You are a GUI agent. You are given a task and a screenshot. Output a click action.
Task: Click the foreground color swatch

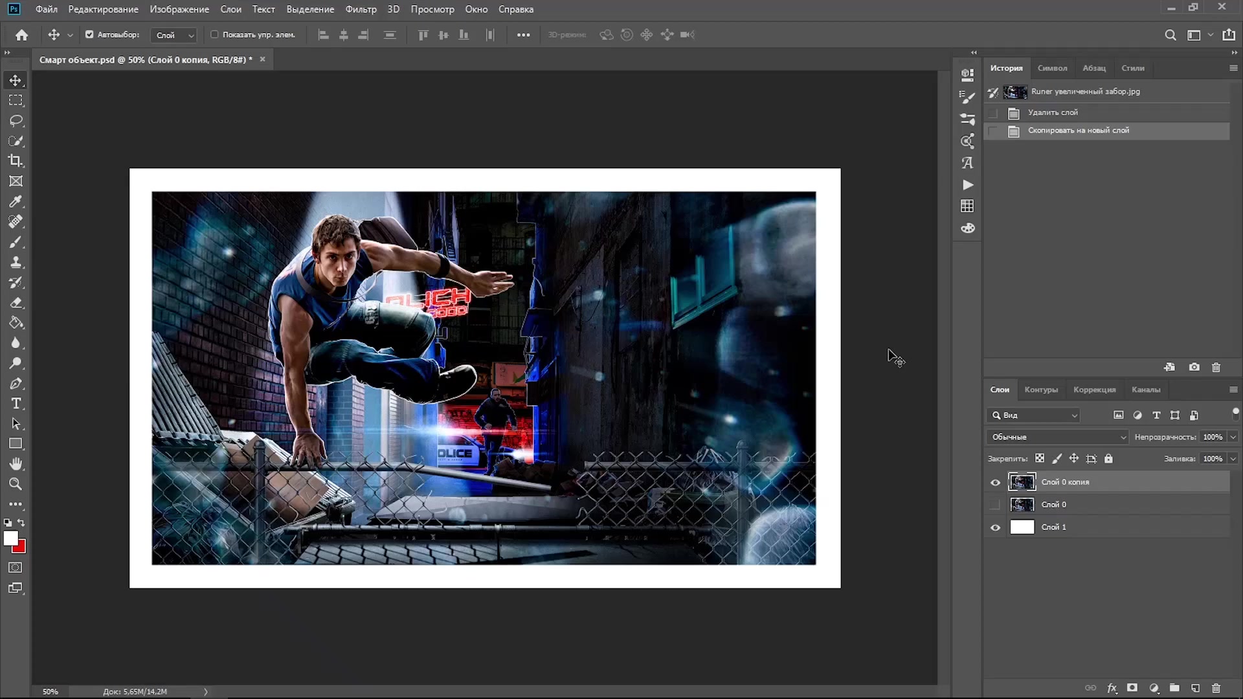(10, 538)
